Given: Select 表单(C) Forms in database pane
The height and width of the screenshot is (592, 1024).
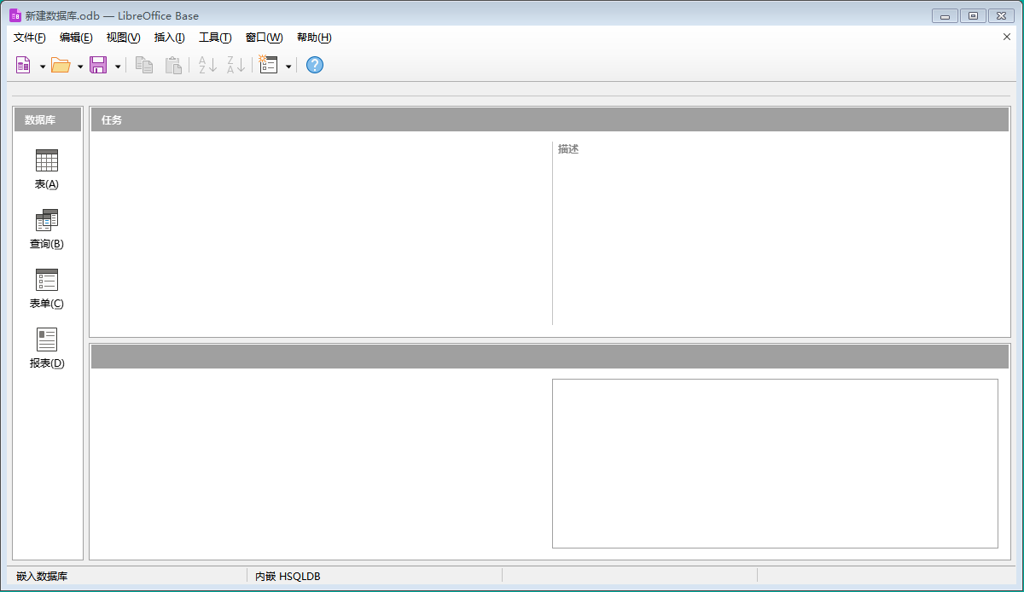Looking at the screenshot, I should (47, 288).
